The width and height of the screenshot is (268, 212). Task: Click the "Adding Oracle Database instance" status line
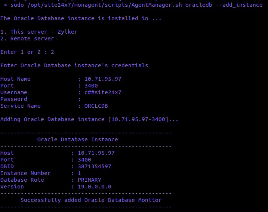click(x=89, y=119)
